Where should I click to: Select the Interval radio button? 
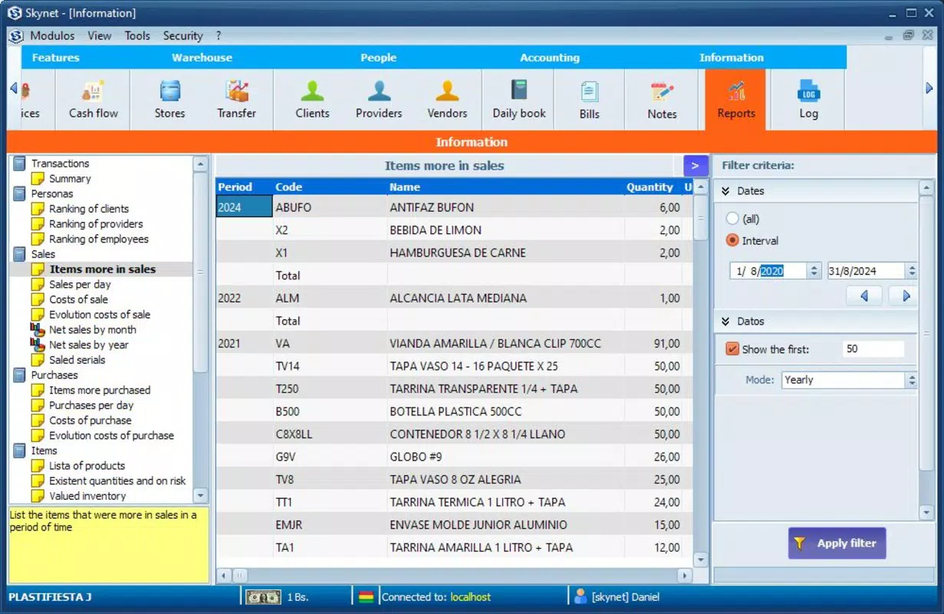[x=732, y=240]
